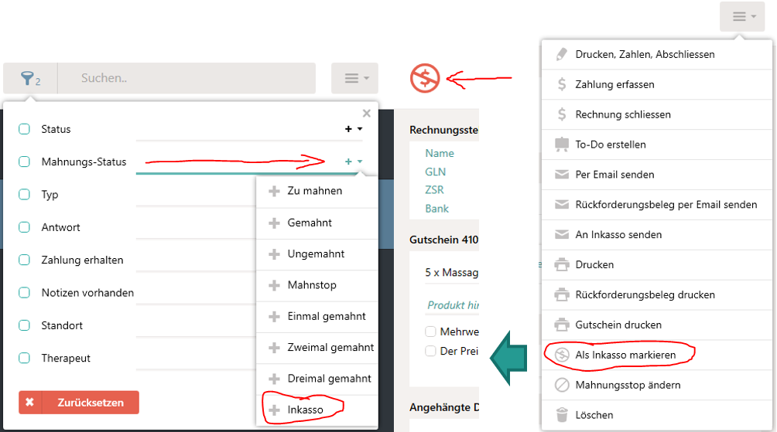Click the pencil icon for Drucken, Zahlen, Abschliessen
The height and width of the screenshot is (432, 777).
click(562, 54)
